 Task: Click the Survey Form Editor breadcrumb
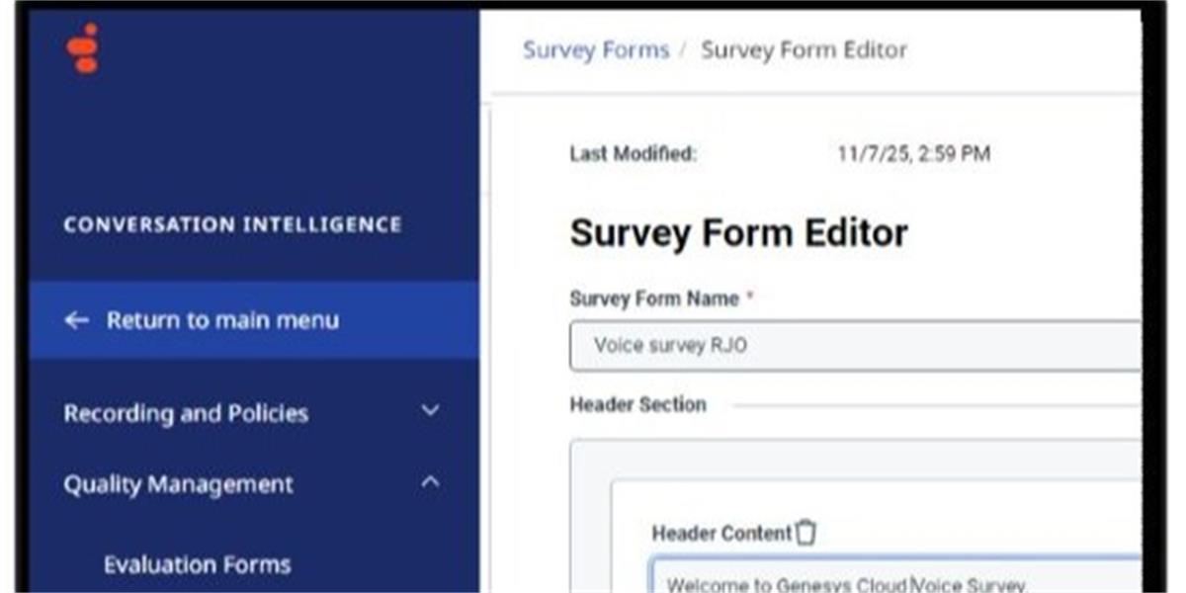804,50
